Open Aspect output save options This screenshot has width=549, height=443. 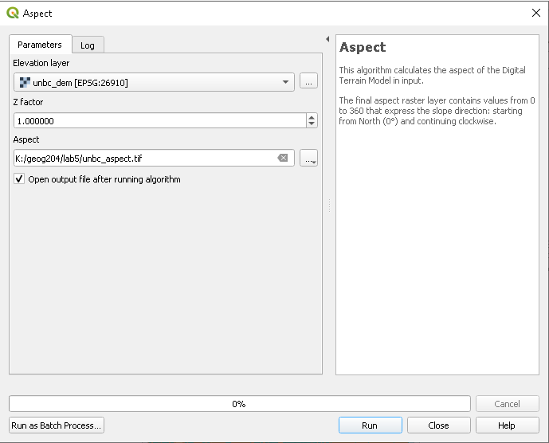point(309,158)
